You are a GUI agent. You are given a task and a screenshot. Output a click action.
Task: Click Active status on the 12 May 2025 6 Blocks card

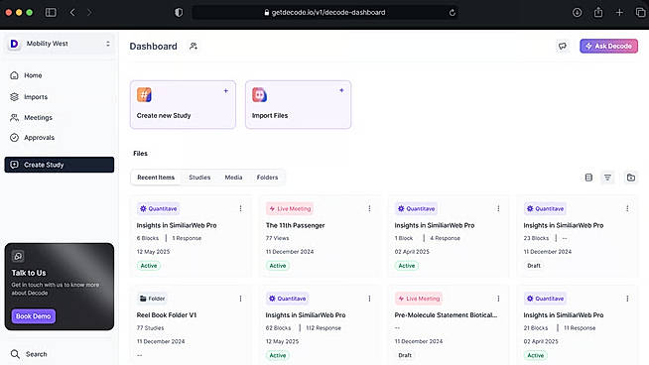149,266
